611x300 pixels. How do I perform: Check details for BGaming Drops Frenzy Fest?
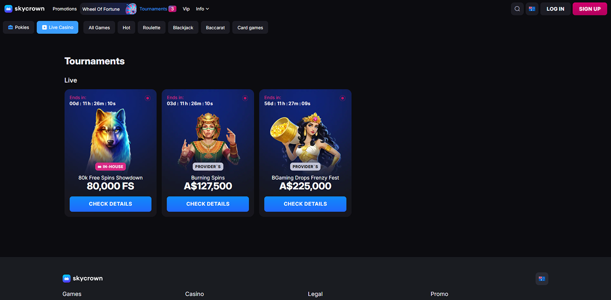tap(305, 204)
